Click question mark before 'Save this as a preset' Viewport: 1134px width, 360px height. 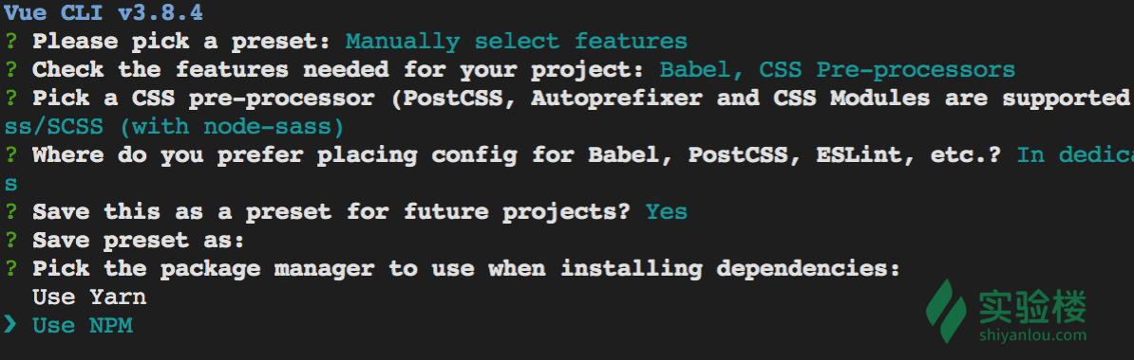10,211
